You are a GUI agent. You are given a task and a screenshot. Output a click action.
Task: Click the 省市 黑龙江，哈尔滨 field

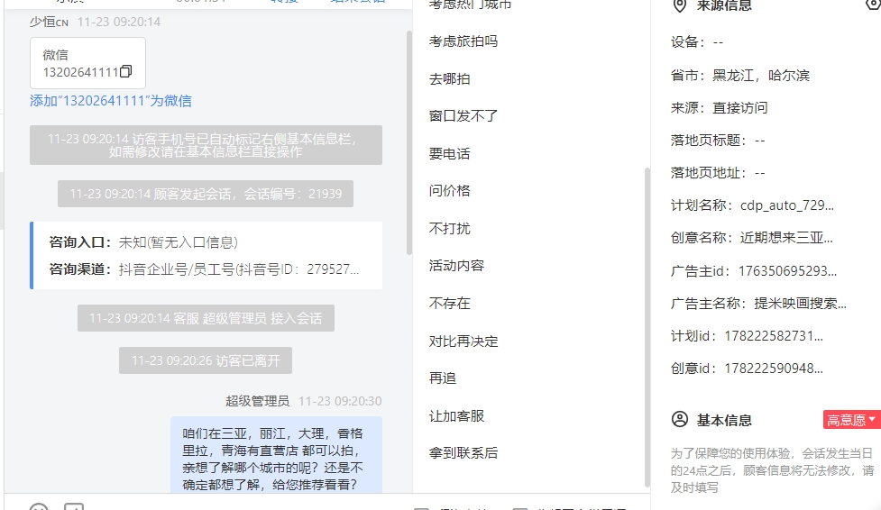(x=740, y=76)
